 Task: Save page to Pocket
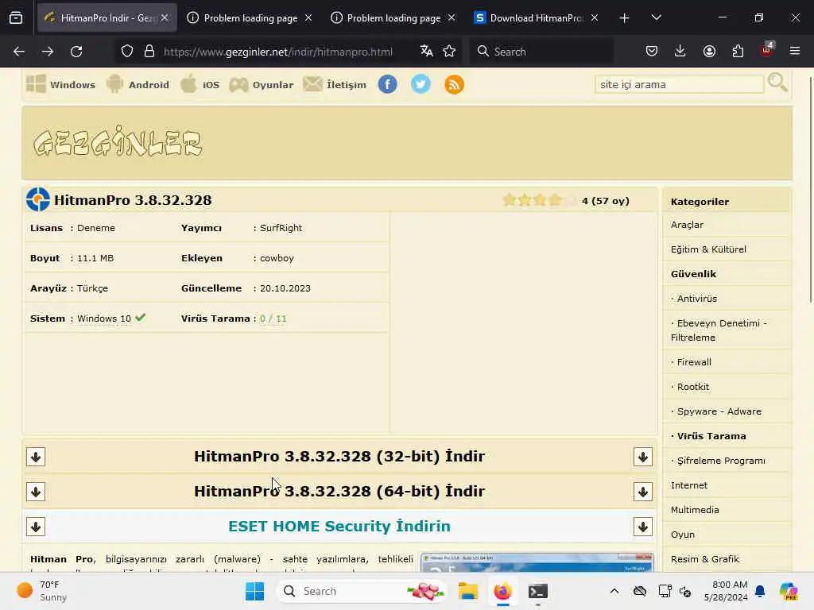coord(652,51)
